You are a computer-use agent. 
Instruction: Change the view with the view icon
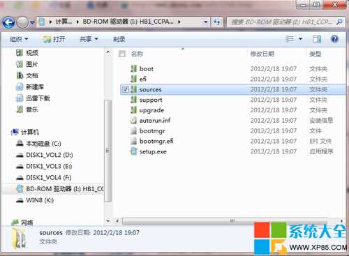[x=290, y=39]
